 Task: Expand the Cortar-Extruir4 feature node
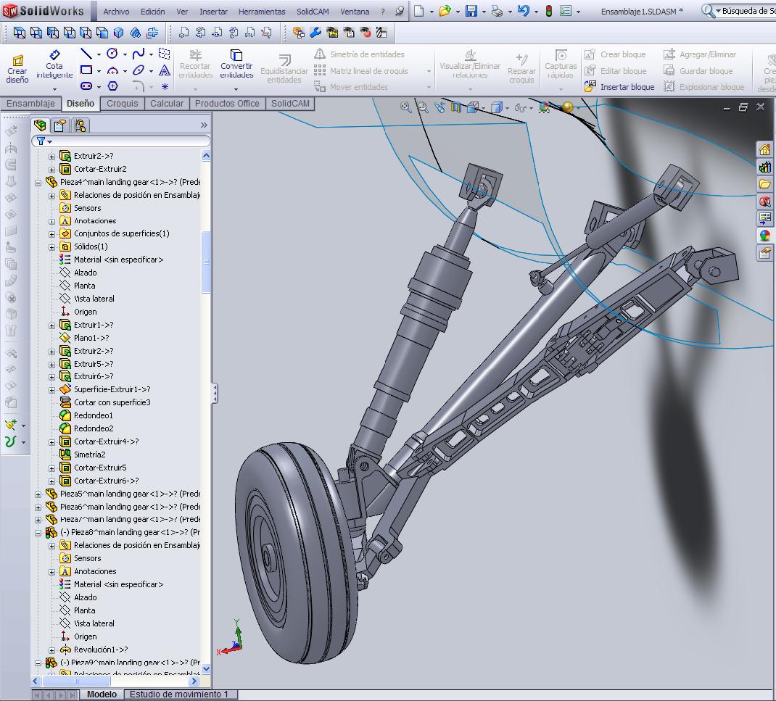click(52, 442)
